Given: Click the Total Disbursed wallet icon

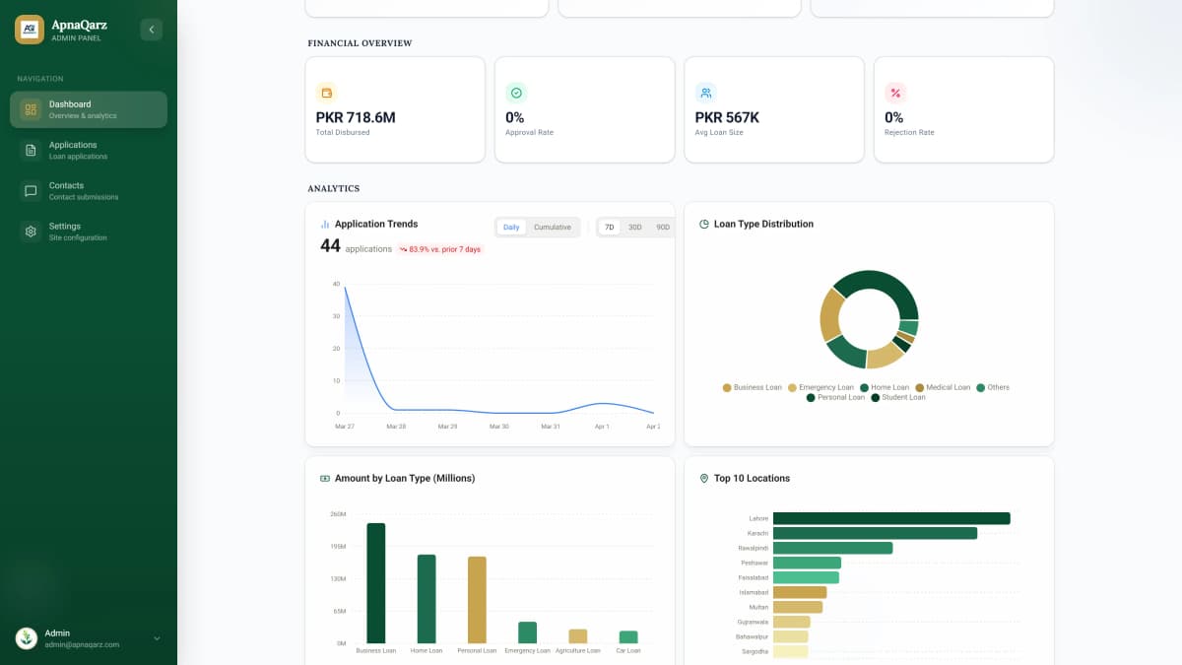Looking at the screenshot, I should coord(327,93).
